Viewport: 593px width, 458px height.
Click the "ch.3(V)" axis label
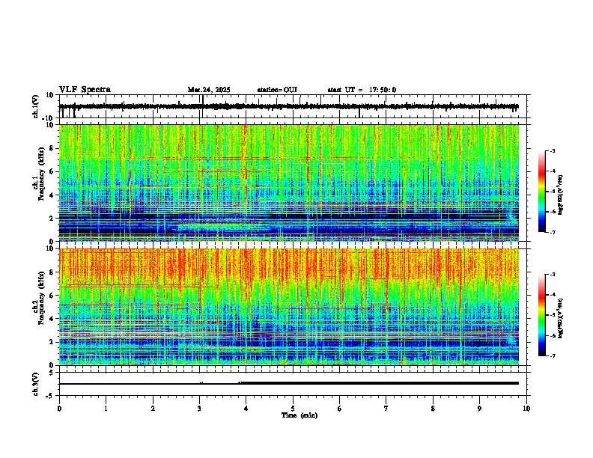(36, 384)
